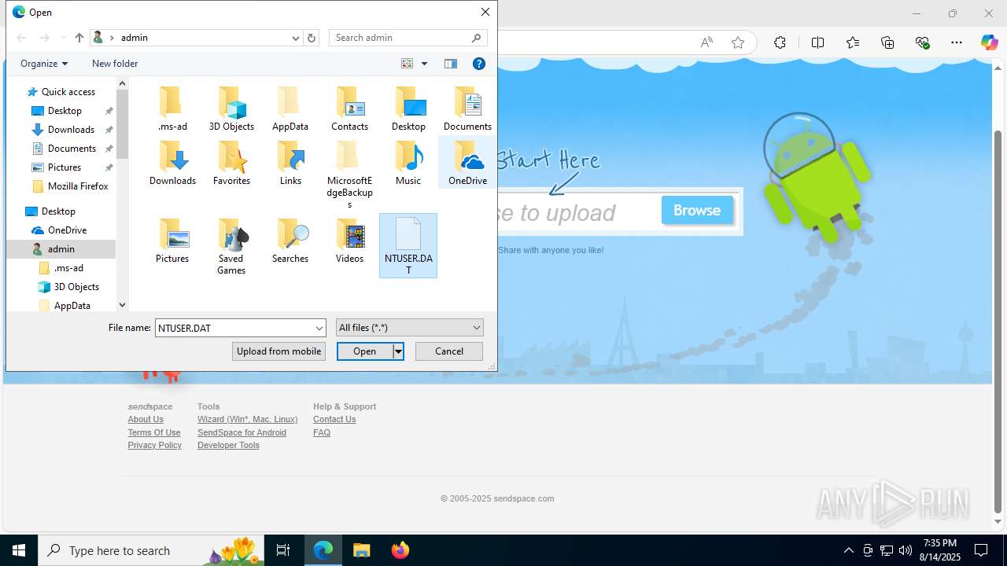
Task: Select the AppData folder
Action: [290, 109]
